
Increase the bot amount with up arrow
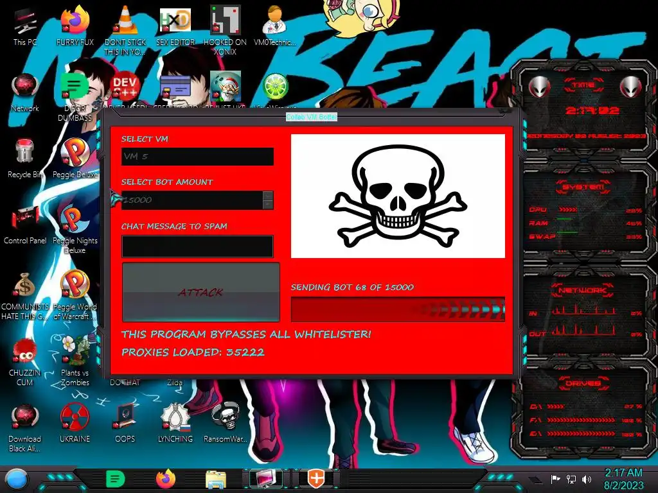(268, 195)
